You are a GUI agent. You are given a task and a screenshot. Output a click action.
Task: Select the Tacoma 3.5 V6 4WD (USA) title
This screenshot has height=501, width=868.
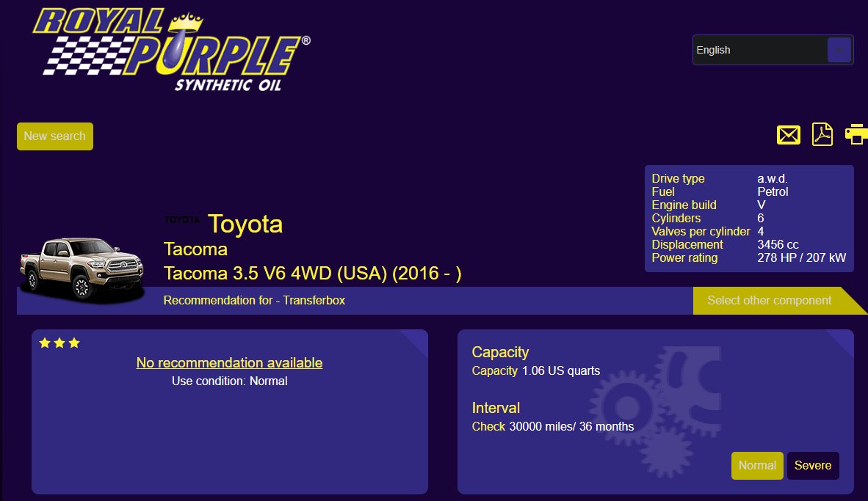pyautogui.click(x=312, y=273)
